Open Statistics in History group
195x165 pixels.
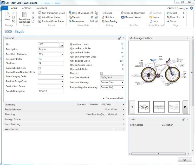coord(108,17)
